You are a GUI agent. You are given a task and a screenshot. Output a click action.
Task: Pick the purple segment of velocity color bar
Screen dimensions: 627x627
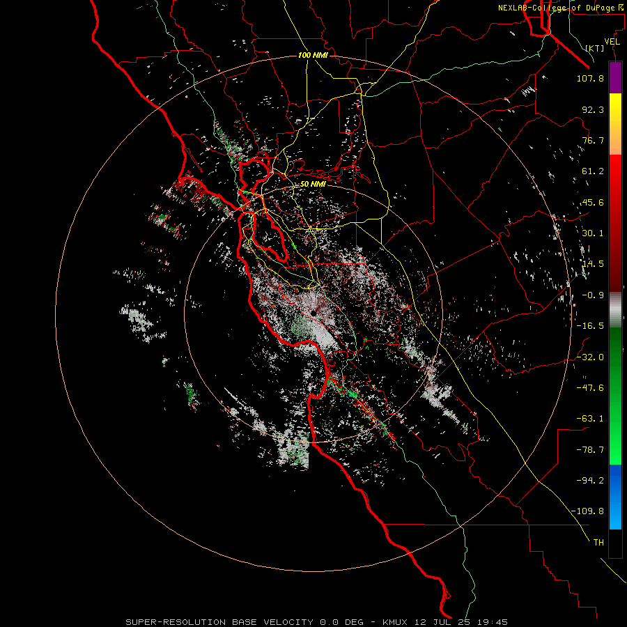pos(615,77)
